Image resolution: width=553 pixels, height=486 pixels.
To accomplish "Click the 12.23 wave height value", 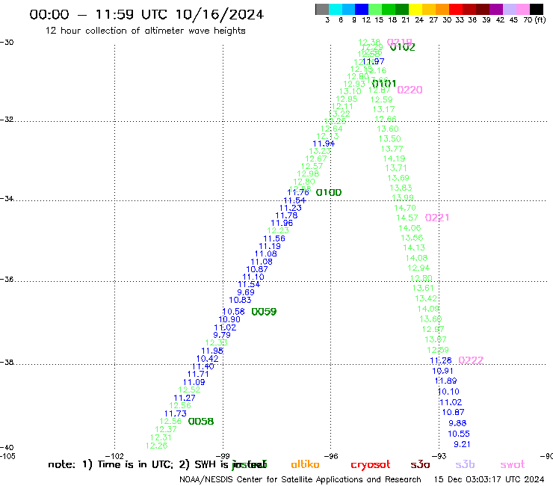I will pyautogui.click(x=278, y=230).
